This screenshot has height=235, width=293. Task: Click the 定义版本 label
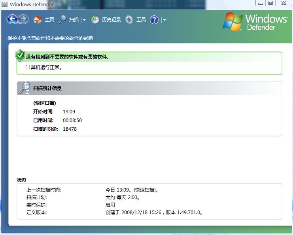36,212
